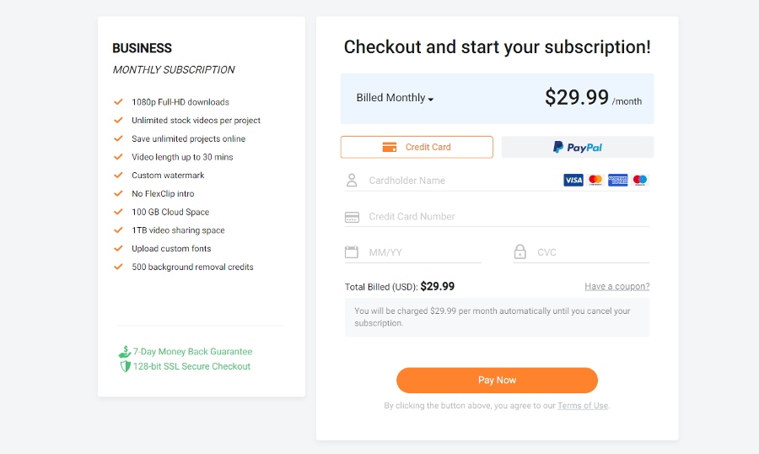Image resolution: width=759 pixels, height=454 pixels.
Task: Select the Credit Card payment tab
Action: pyautogui.click(x=417, y=147)
